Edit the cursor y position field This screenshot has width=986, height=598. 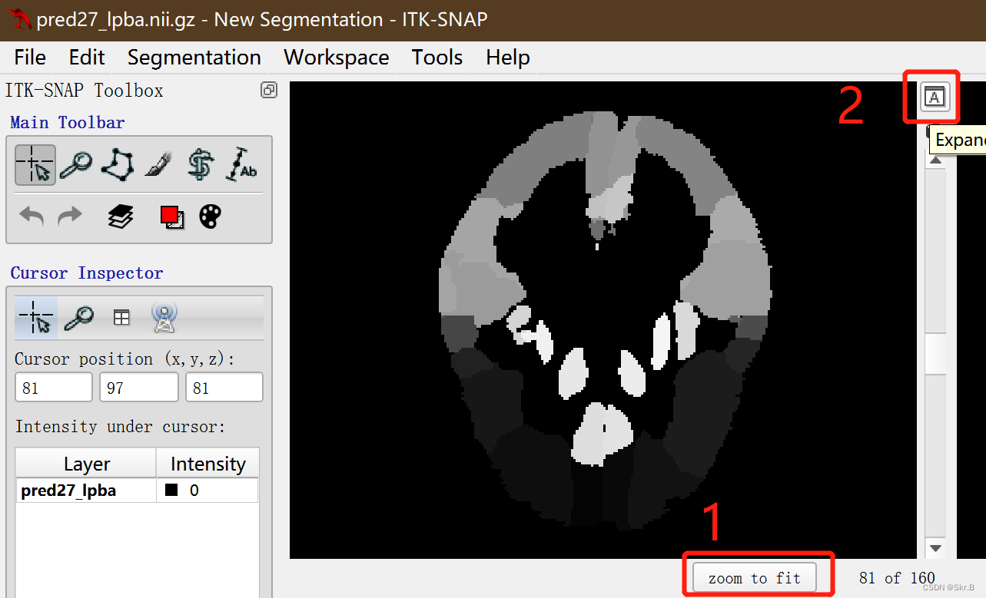139,388
